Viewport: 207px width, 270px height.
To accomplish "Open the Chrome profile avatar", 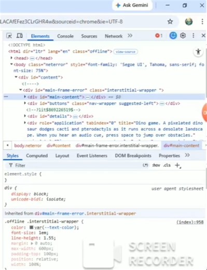I will click(x=189, y=22).
